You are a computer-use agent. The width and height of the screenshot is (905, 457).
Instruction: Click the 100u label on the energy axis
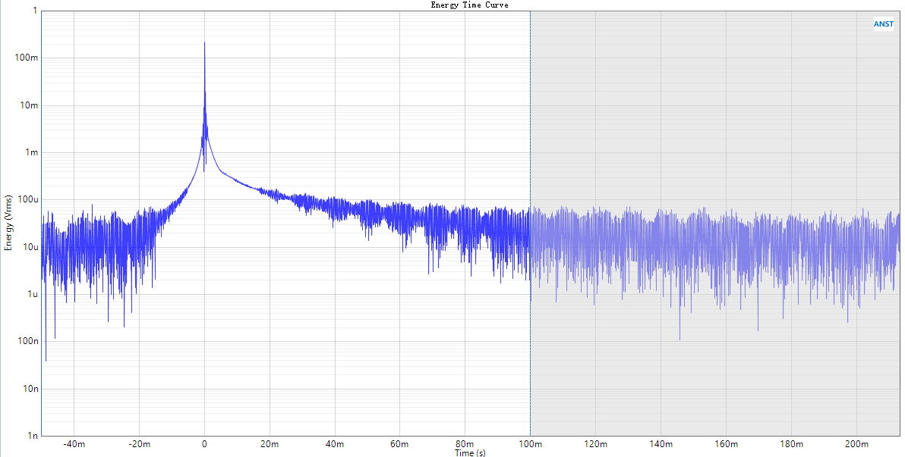[x=29, y=200]
